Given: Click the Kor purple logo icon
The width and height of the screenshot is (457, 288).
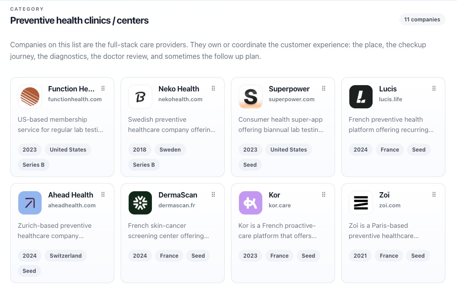Looking at the screenshot, I should [x=251, y=203].
